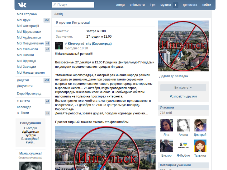Viewport: 227px width, 170px height.
Task: Open the Ви підете dropdown
Action: [x=183, y=88]
